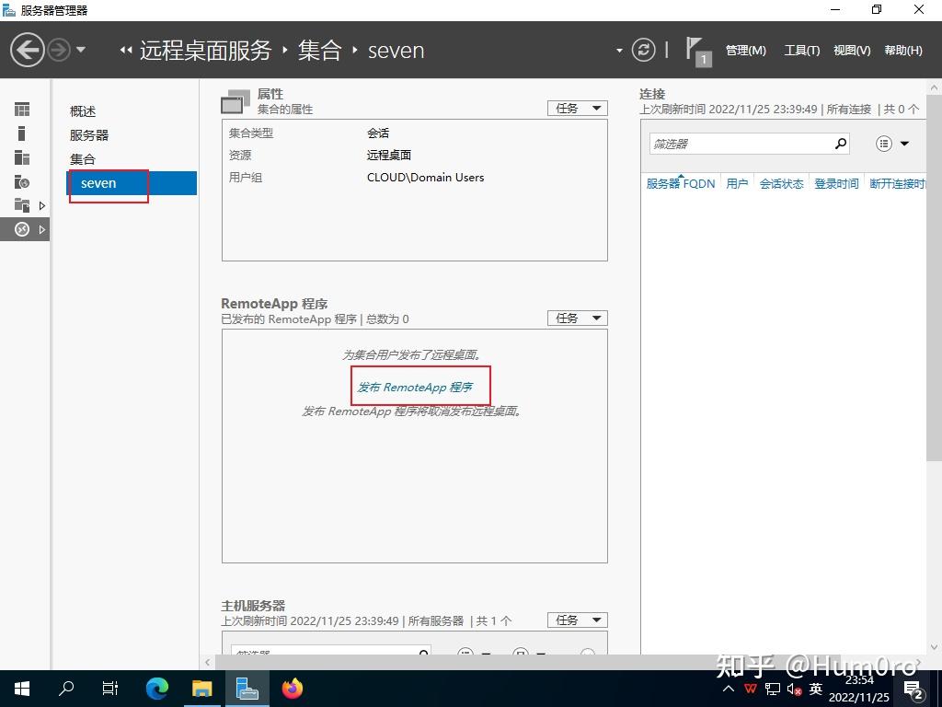Switch connection list view layout icon
Viewport: 942px width, 707px height.
click(x=883, y=144)
